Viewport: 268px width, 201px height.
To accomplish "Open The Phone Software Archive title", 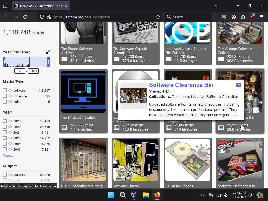I will coord(77,51).
